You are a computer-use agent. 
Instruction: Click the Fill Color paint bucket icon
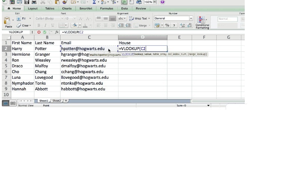click(75, 25)
